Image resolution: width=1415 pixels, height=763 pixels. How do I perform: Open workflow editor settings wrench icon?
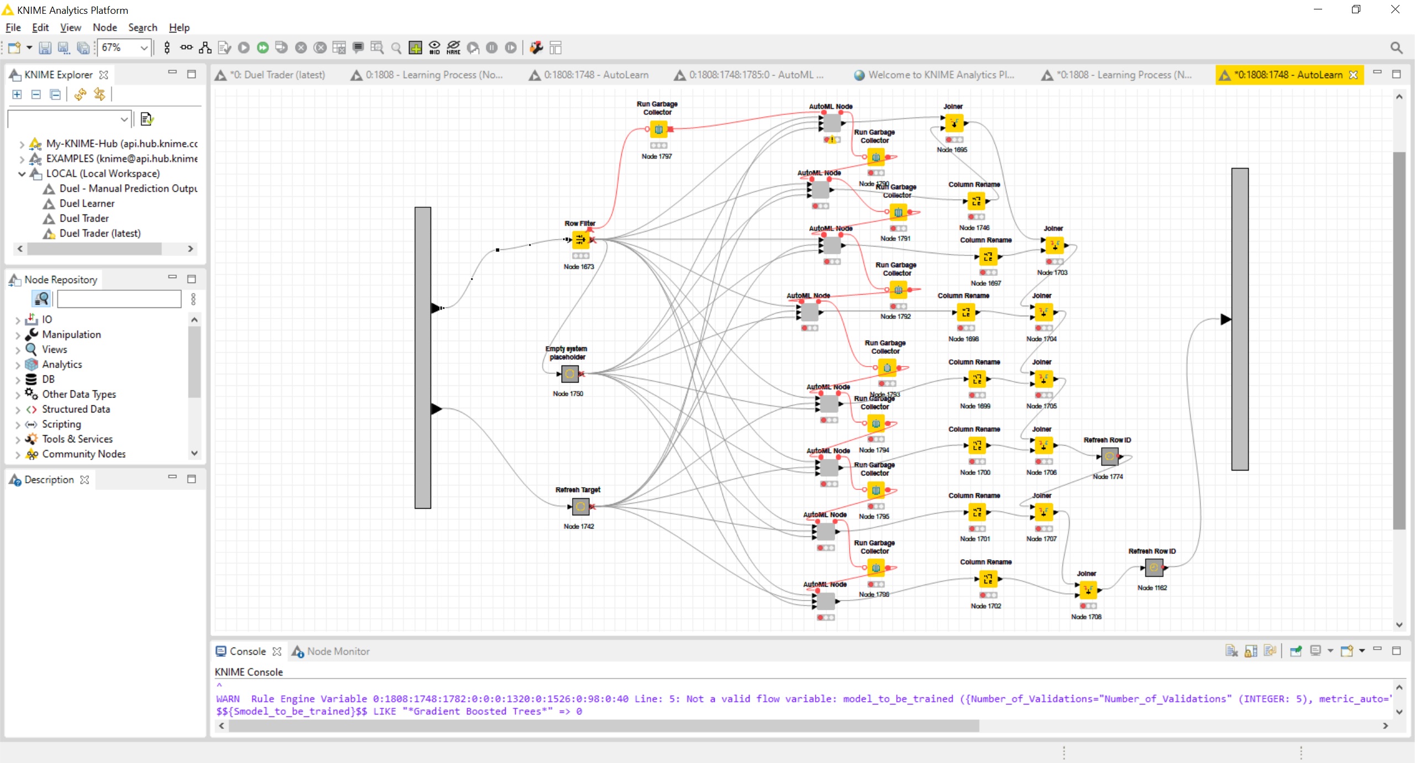click(536, 48)
